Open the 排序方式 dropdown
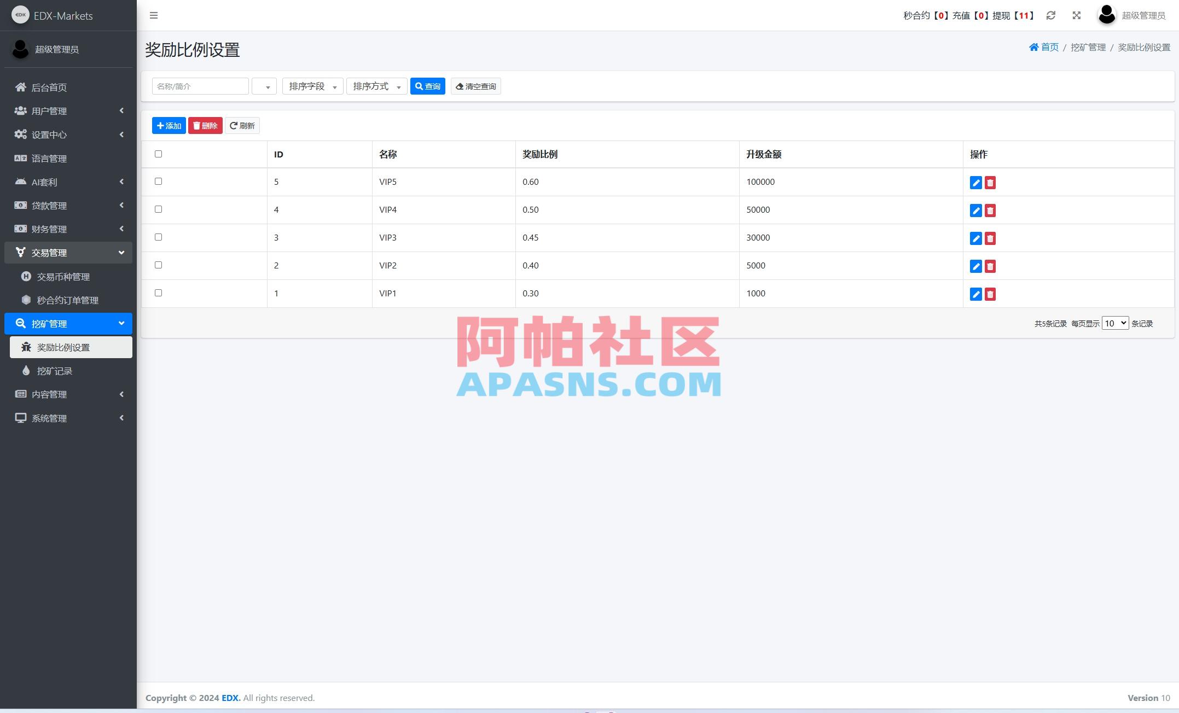 376,86
